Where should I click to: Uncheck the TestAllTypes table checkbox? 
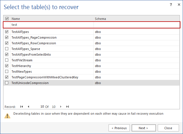pos(7,32)
